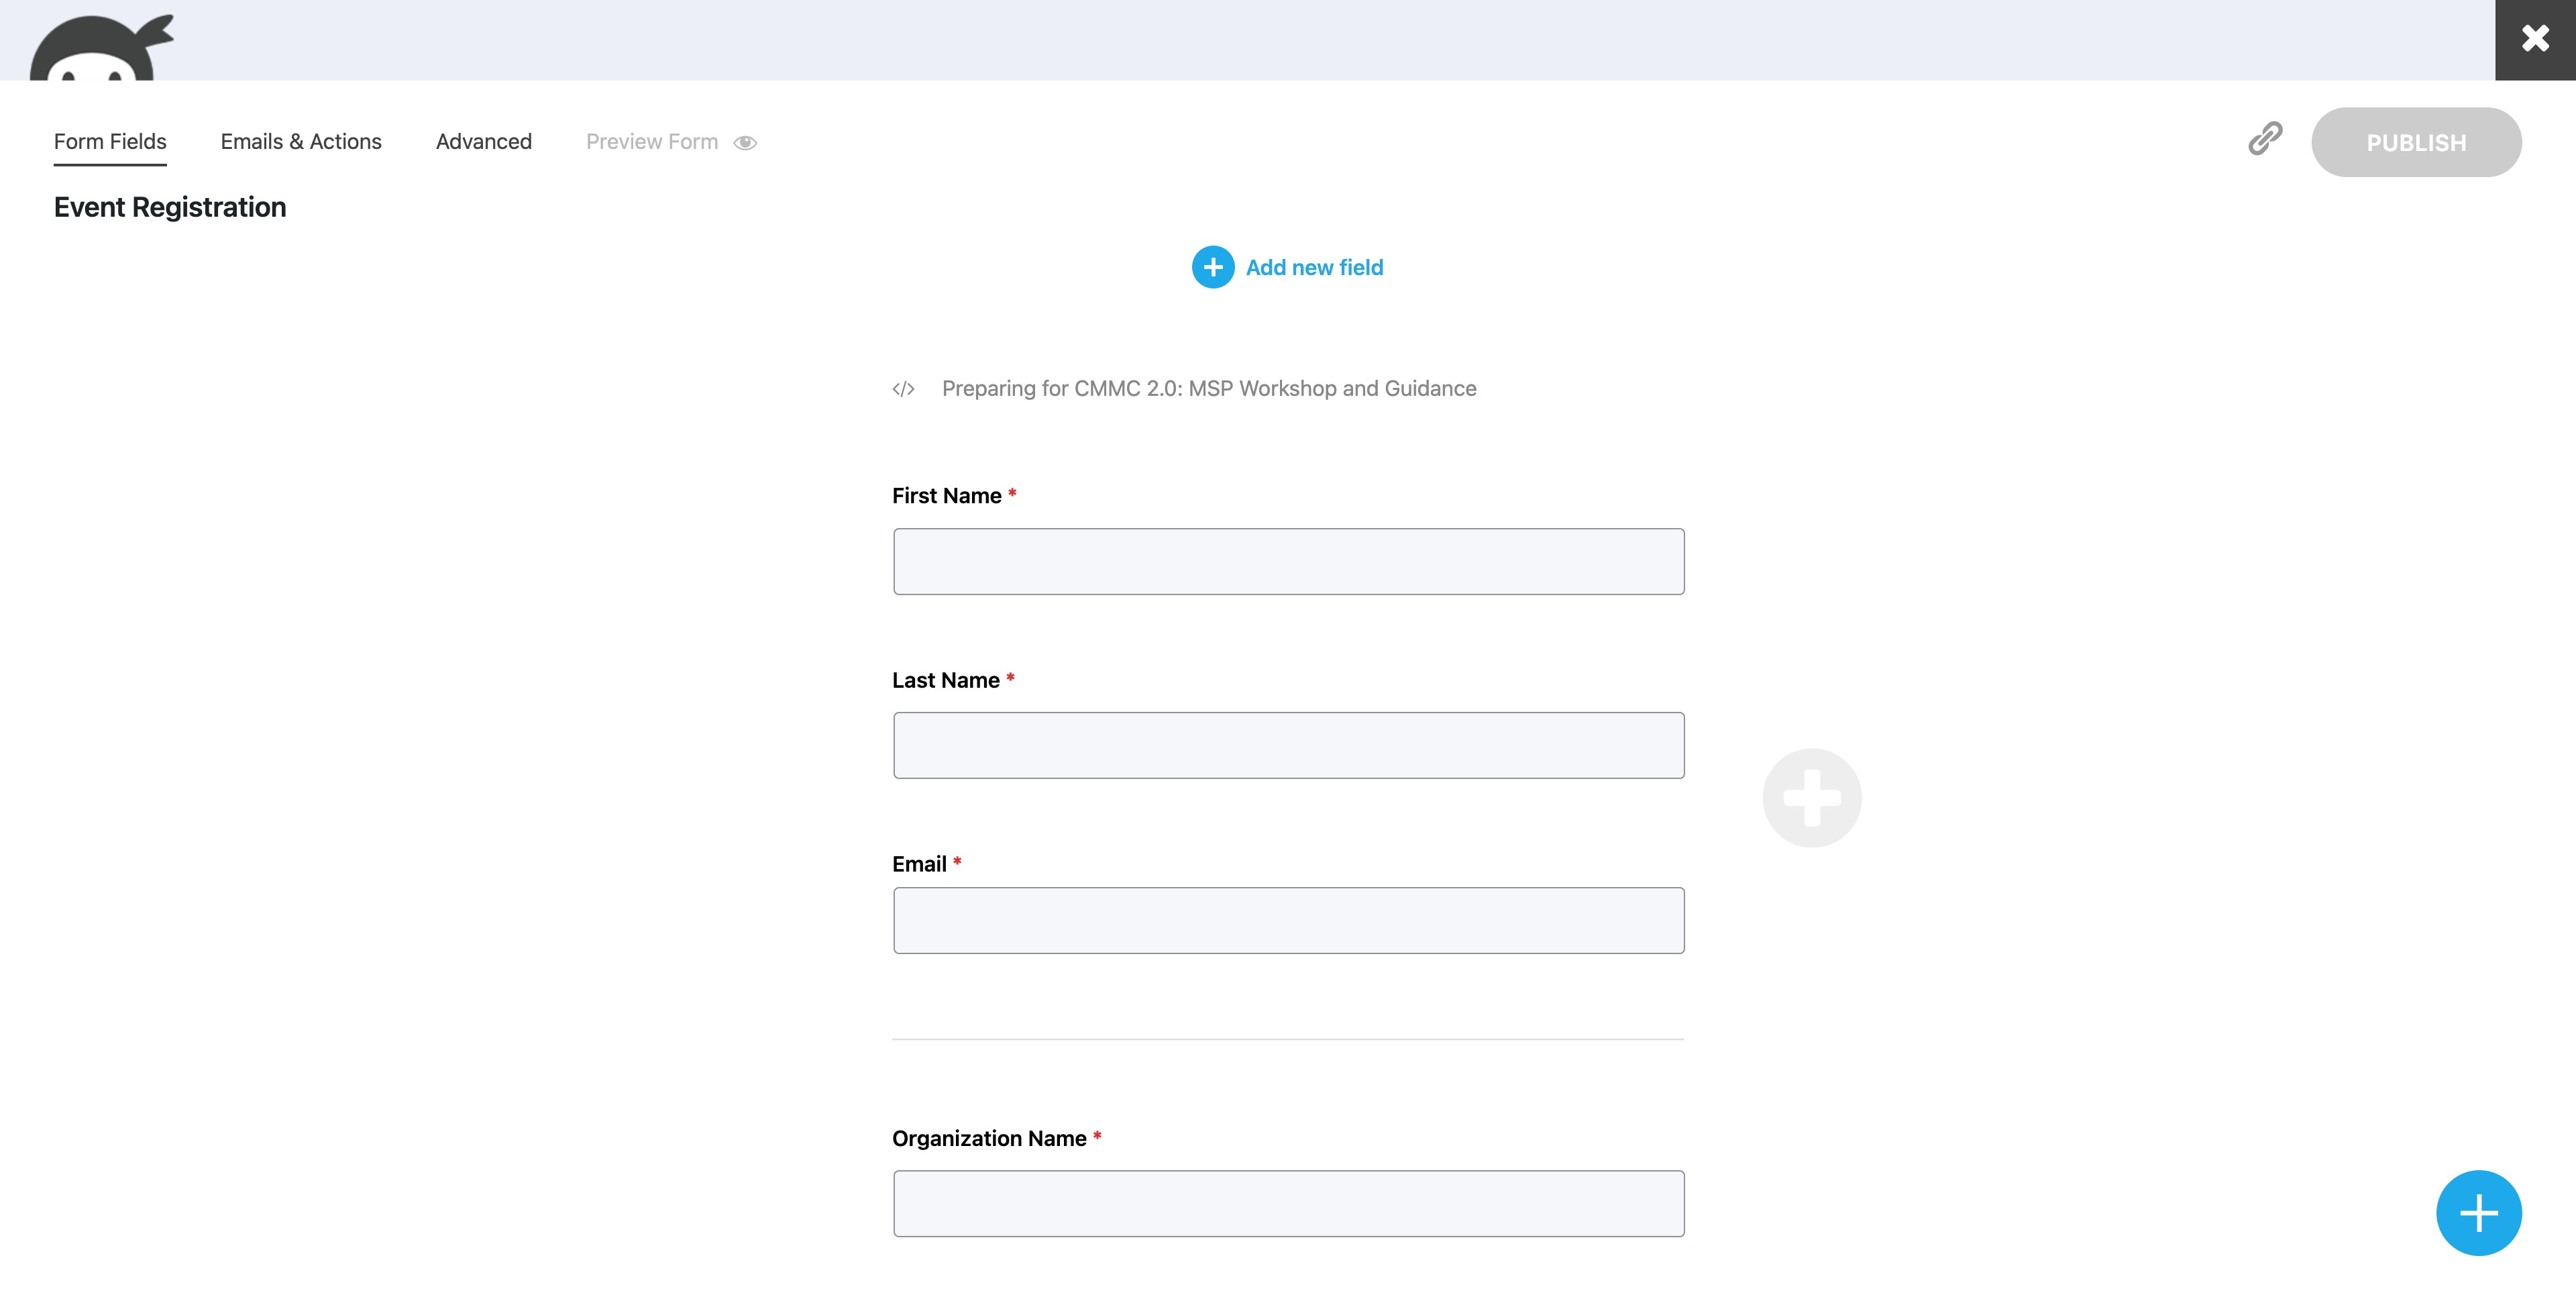Click the First Name input field
The image size is (2576, 1299).
tap(1288, 562)
